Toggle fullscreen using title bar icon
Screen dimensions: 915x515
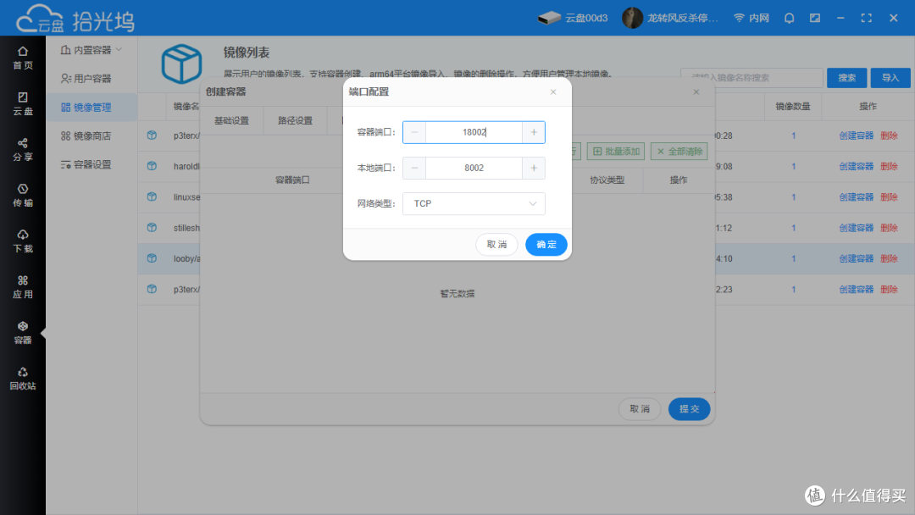click(x=867, y=18)
